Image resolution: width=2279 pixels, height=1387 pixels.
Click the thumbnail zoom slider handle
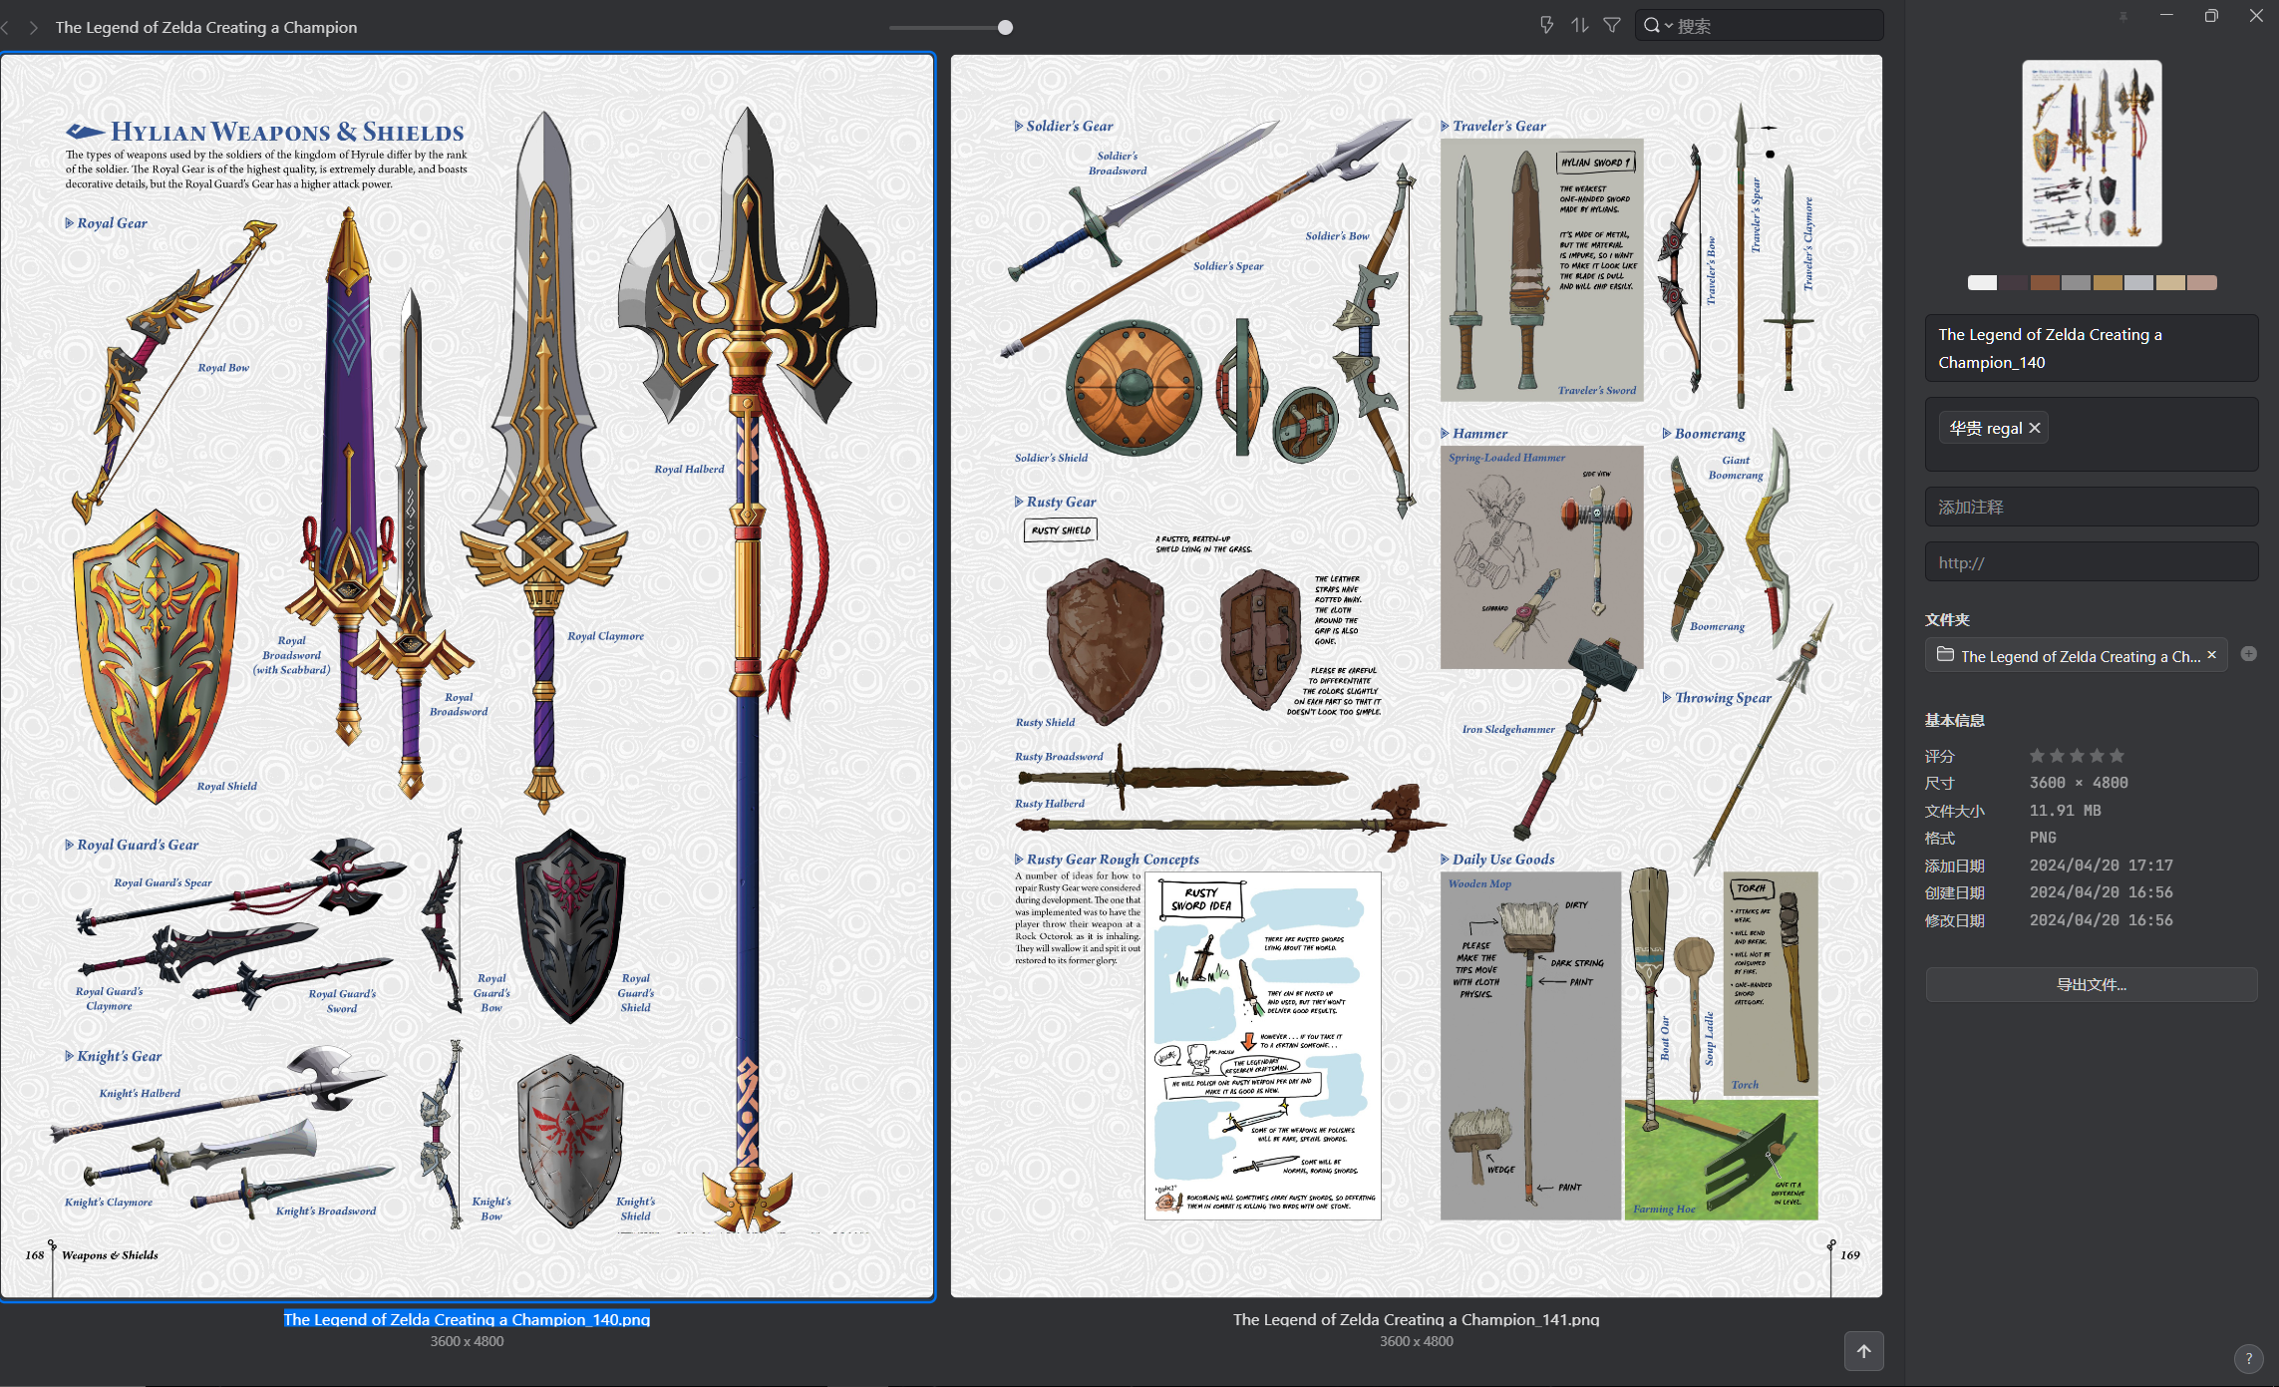tap(1005, 28)
